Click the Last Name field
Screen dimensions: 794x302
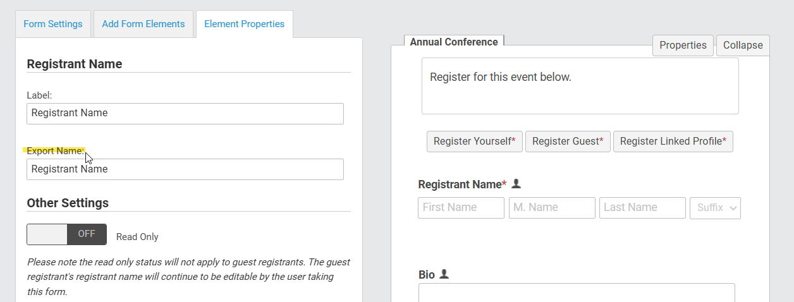pos(642,208)
